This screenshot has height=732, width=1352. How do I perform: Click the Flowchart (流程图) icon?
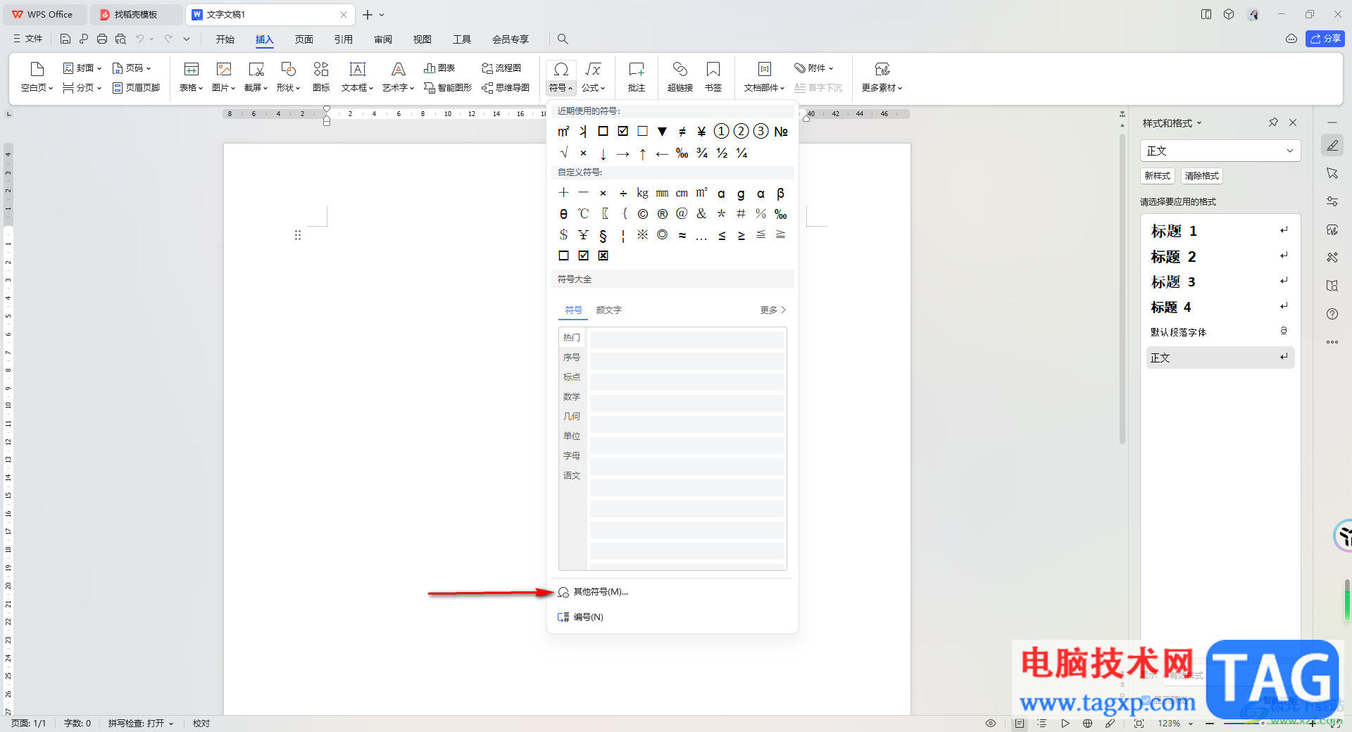(x=501, y=68)
